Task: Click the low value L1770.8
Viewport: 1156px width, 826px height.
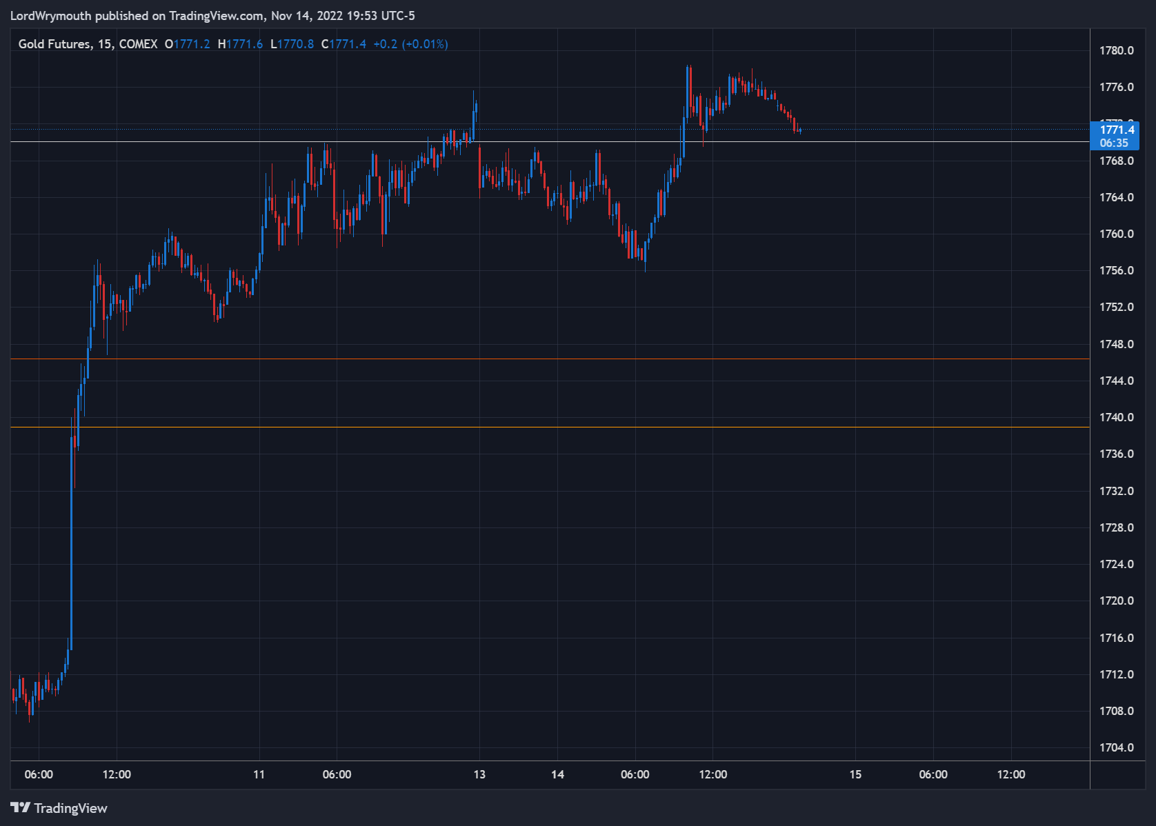Action: [292, 44]
